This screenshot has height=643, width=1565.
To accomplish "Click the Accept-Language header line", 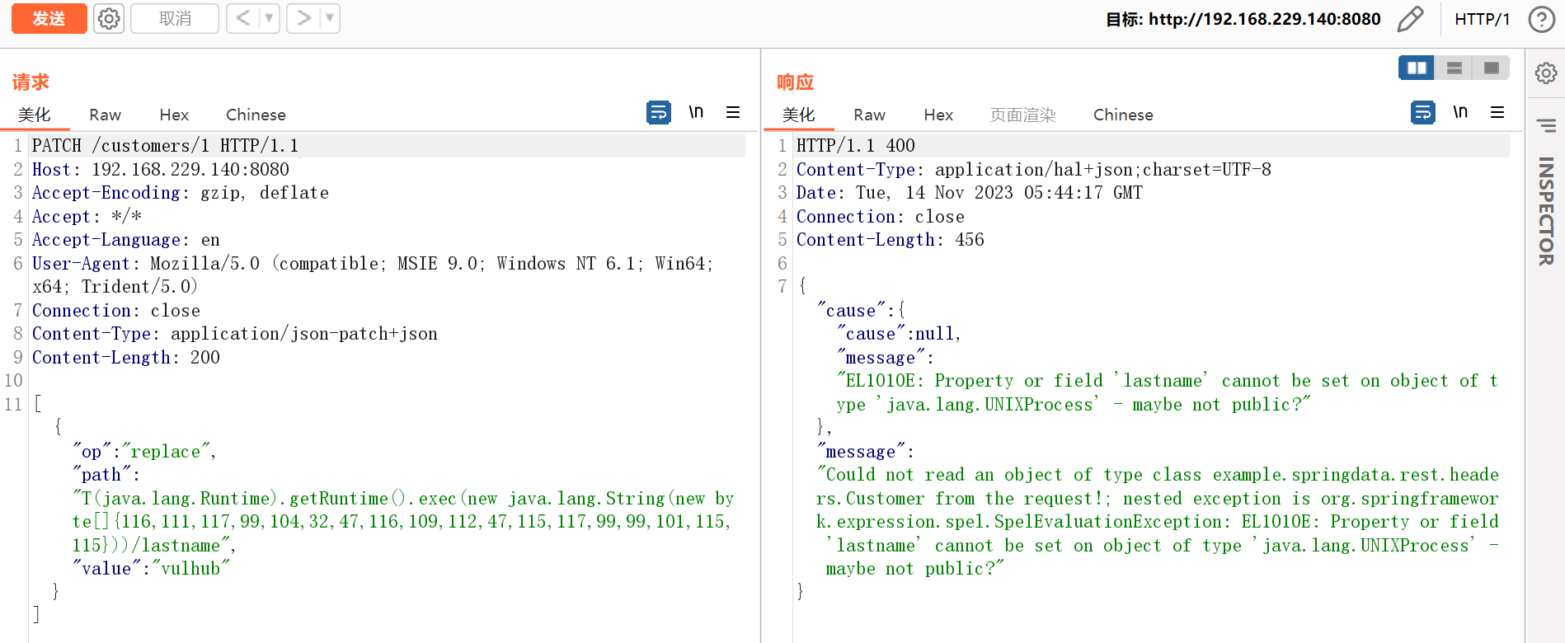I will [x=125, y=240].
